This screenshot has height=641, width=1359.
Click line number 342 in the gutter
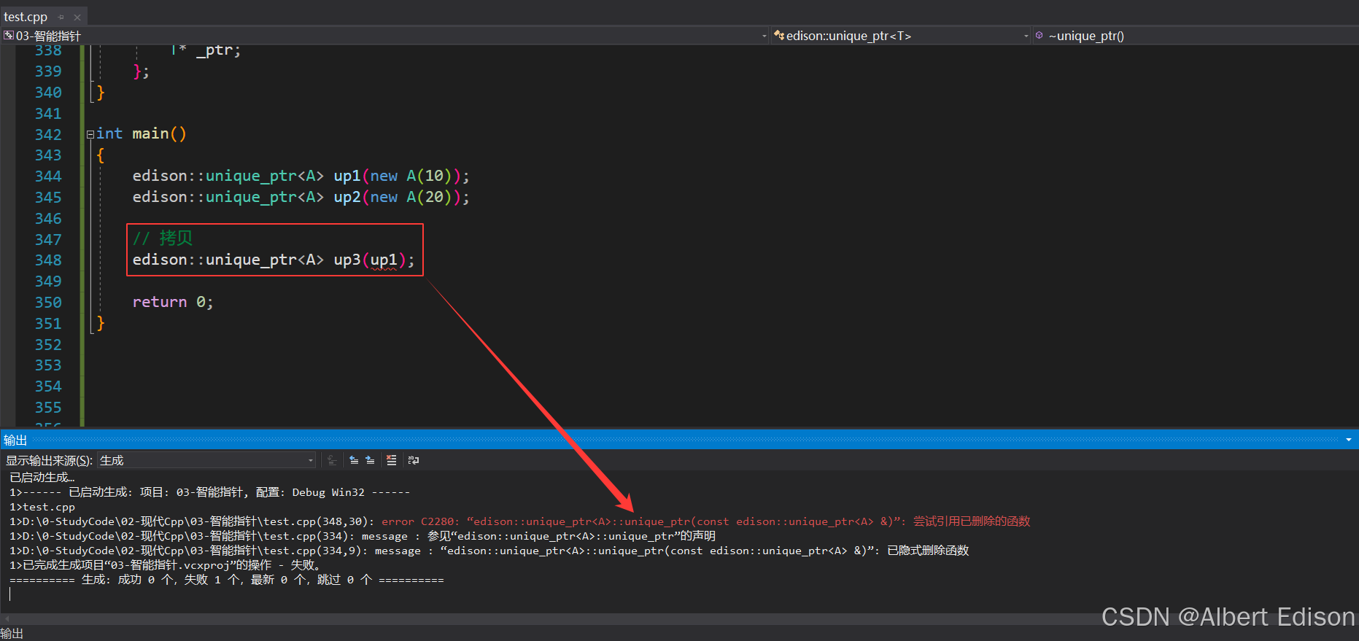click(x=48, y=134)
